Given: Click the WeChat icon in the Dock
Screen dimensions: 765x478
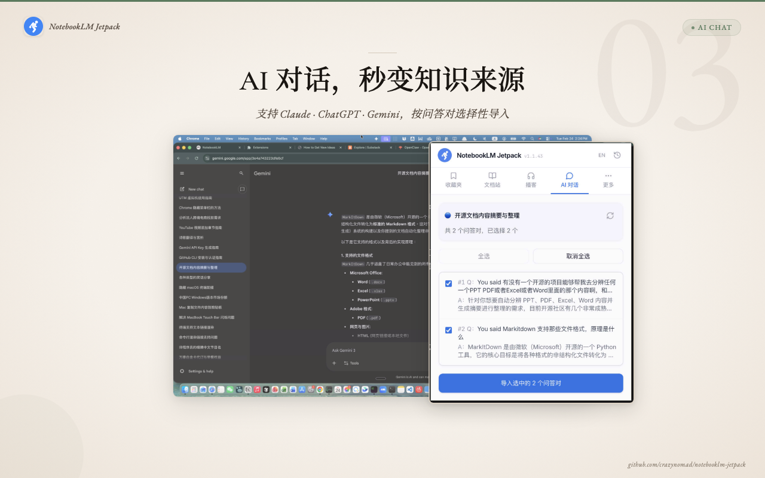Looking at the screenshot, I should click(230, 390).
